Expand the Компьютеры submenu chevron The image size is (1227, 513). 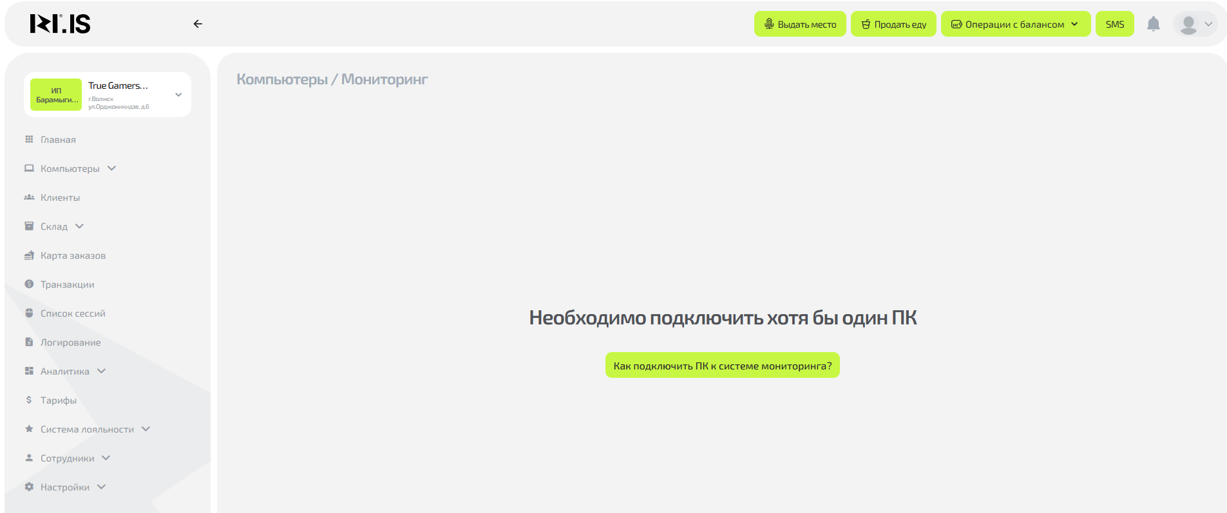pyautogui.click(x=111, y=169)
